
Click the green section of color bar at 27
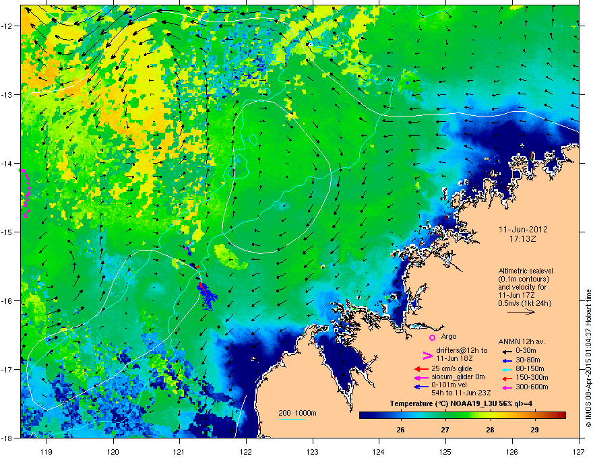(445, 416)
